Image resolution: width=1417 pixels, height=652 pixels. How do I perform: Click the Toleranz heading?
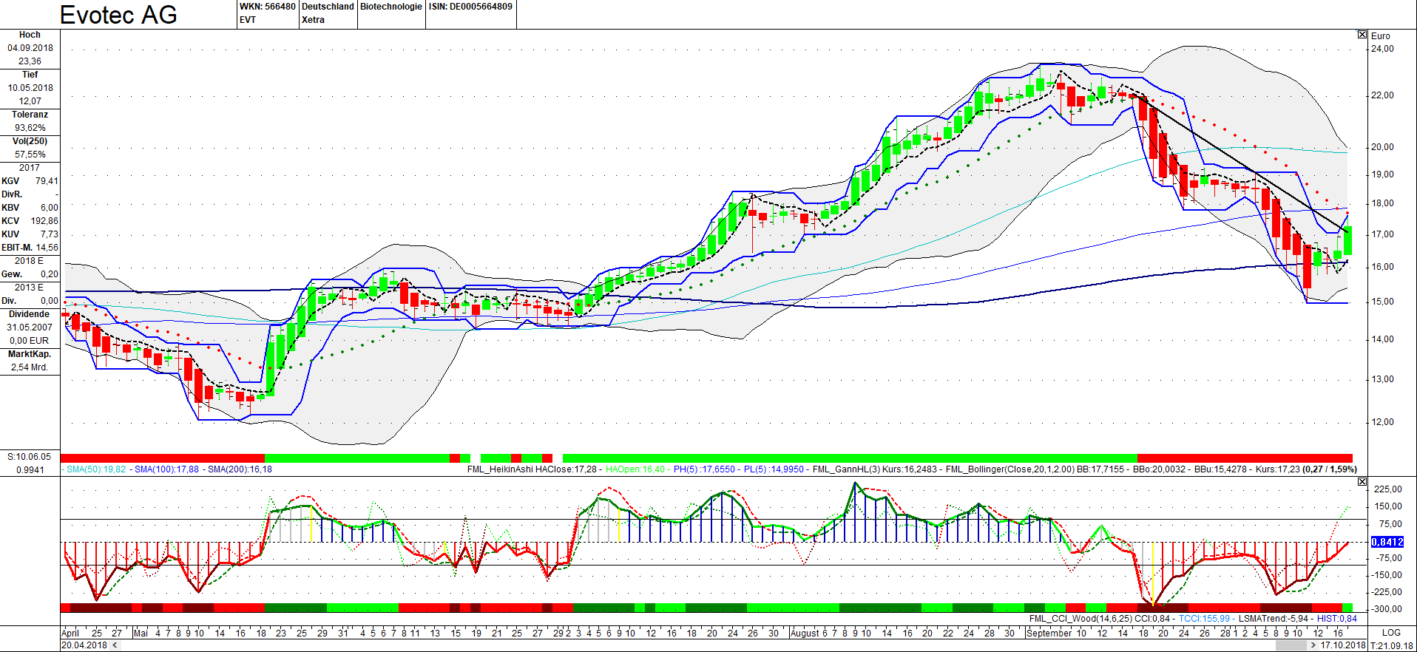(x=30, y=115)
